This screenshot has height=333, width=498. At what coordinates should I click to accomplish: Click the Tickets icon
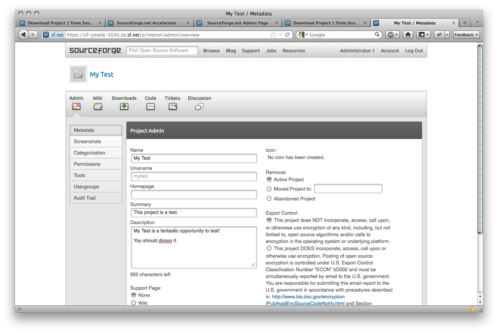pyautogui.click(x=172, y=107)
